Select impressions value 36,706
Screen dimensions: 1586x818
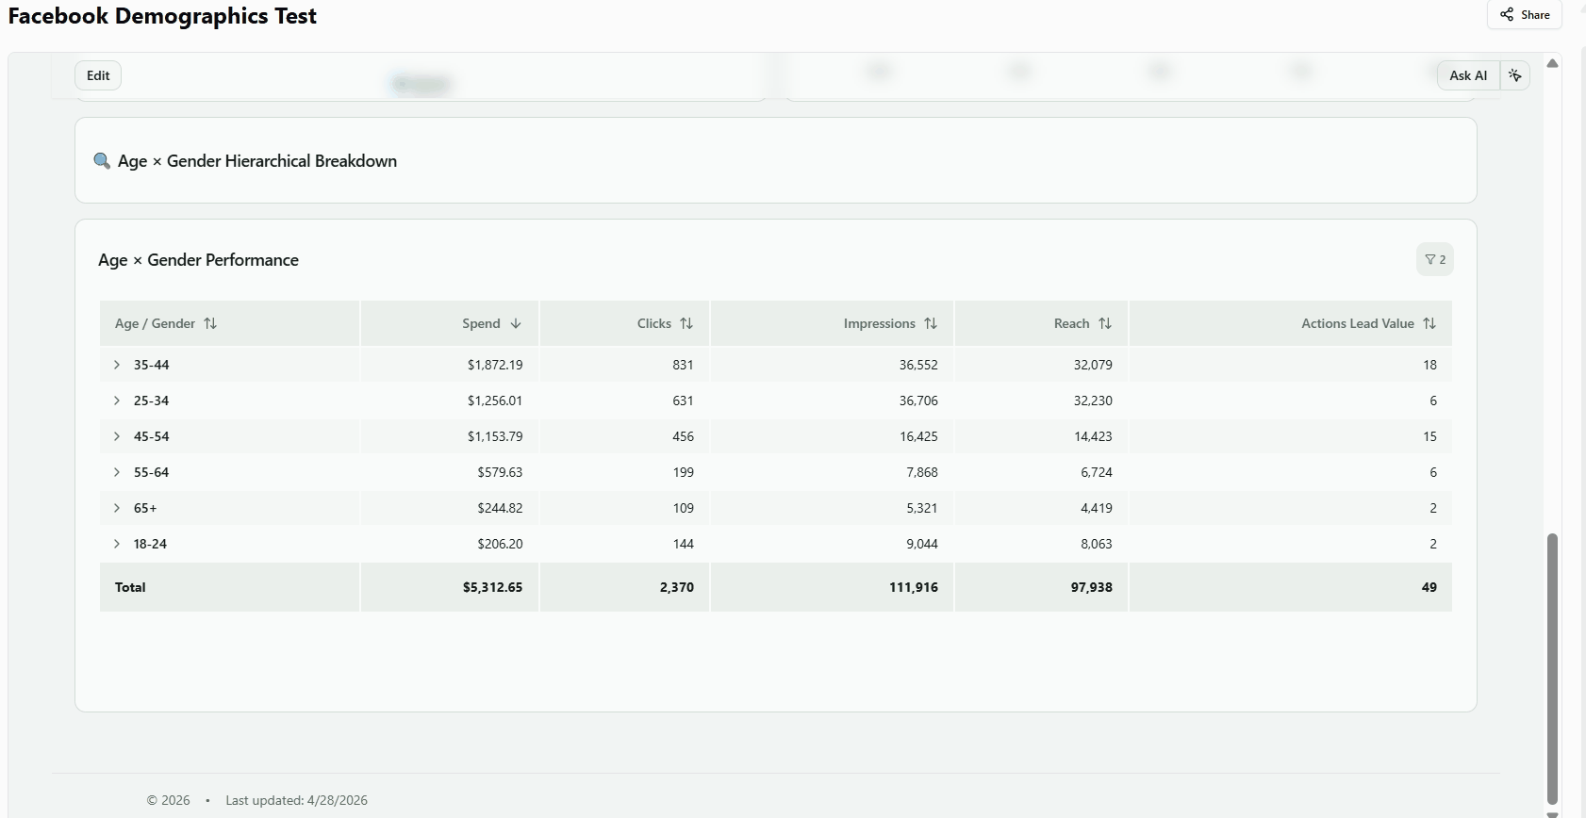[918, 401]
